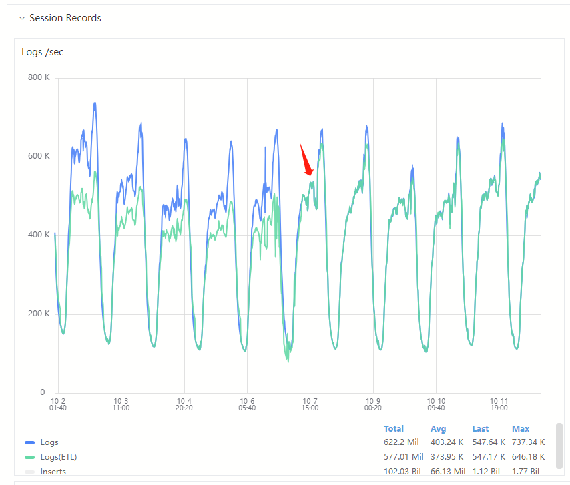The width and height of the screenshot is (570, 485).
Task: Click the 10-11 19:00 x-axis time label
Action: (499, 404)
